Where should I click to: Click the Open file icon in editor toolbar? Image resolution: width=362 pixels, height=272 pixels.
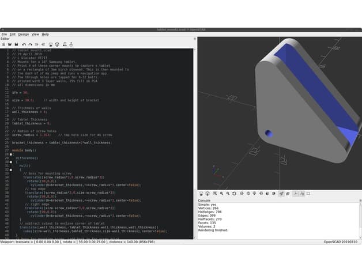pyautogui.click(x=10, y=44)
